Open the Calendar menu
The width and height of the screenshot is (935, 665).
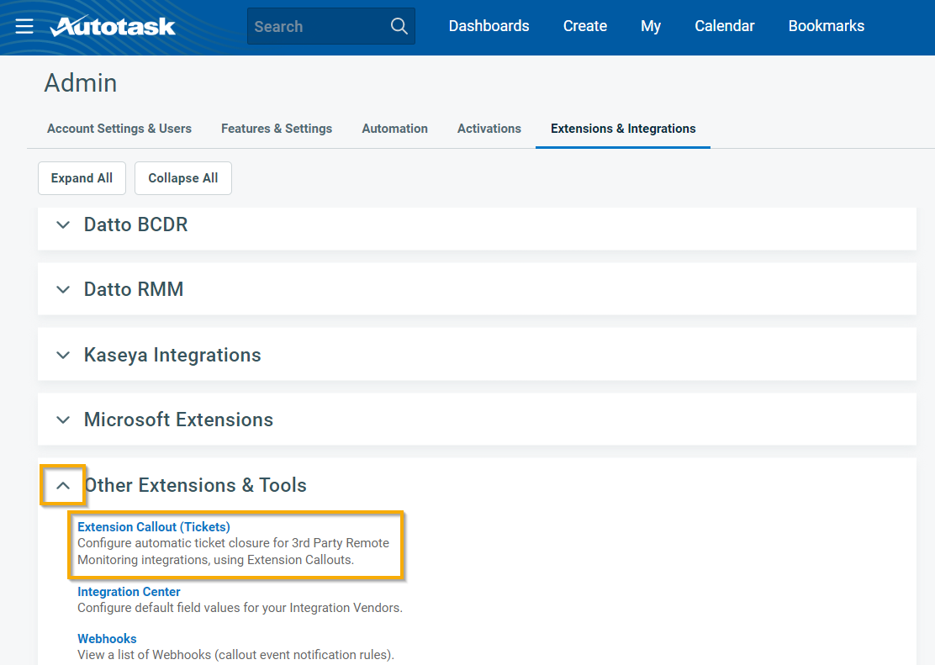click(x=724, y=26)
